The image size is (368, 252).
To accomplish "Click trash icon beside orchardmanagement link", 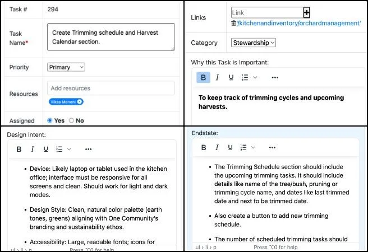I will (x=233, y=23).
